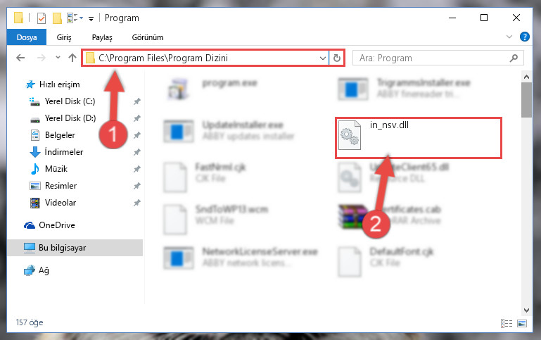Unpin Belgeler from quick access
Viewport: 541px width, 340px height.
pos(137,135)
